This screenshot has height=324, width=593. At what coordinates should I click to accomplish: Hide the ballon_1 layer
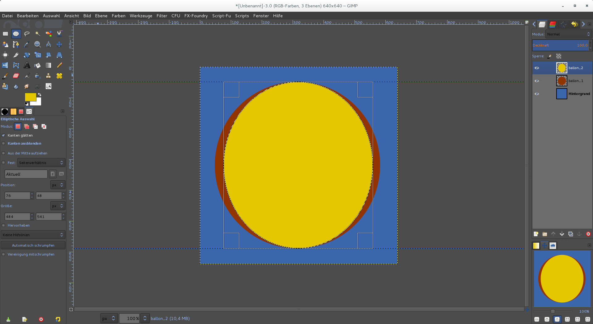537,81
